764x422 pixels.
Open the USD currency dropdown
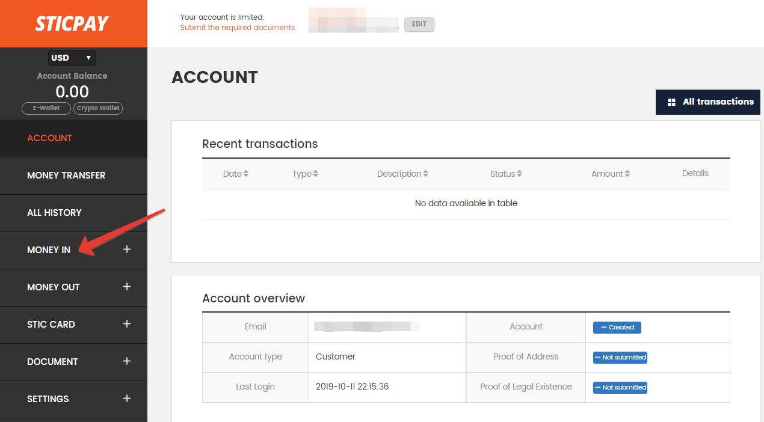click(x=72, y=58)
